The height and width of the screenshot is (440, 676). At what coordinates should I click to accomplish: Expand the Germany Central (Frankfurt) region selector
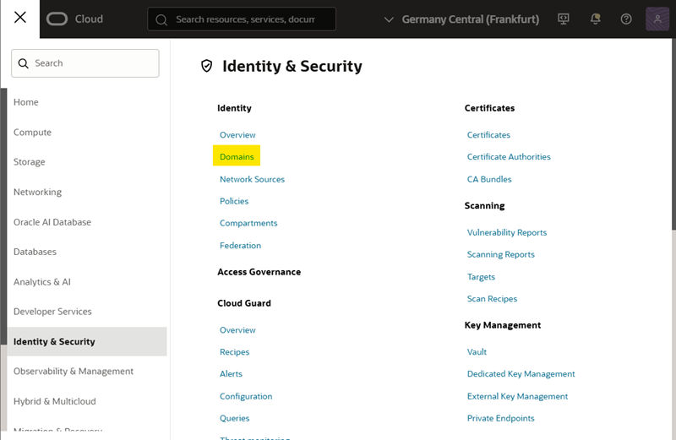tap(461, 19)
